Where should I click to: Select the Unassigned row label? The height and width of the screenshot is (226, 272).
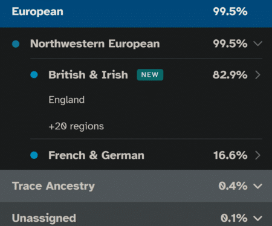pos(44,218)
